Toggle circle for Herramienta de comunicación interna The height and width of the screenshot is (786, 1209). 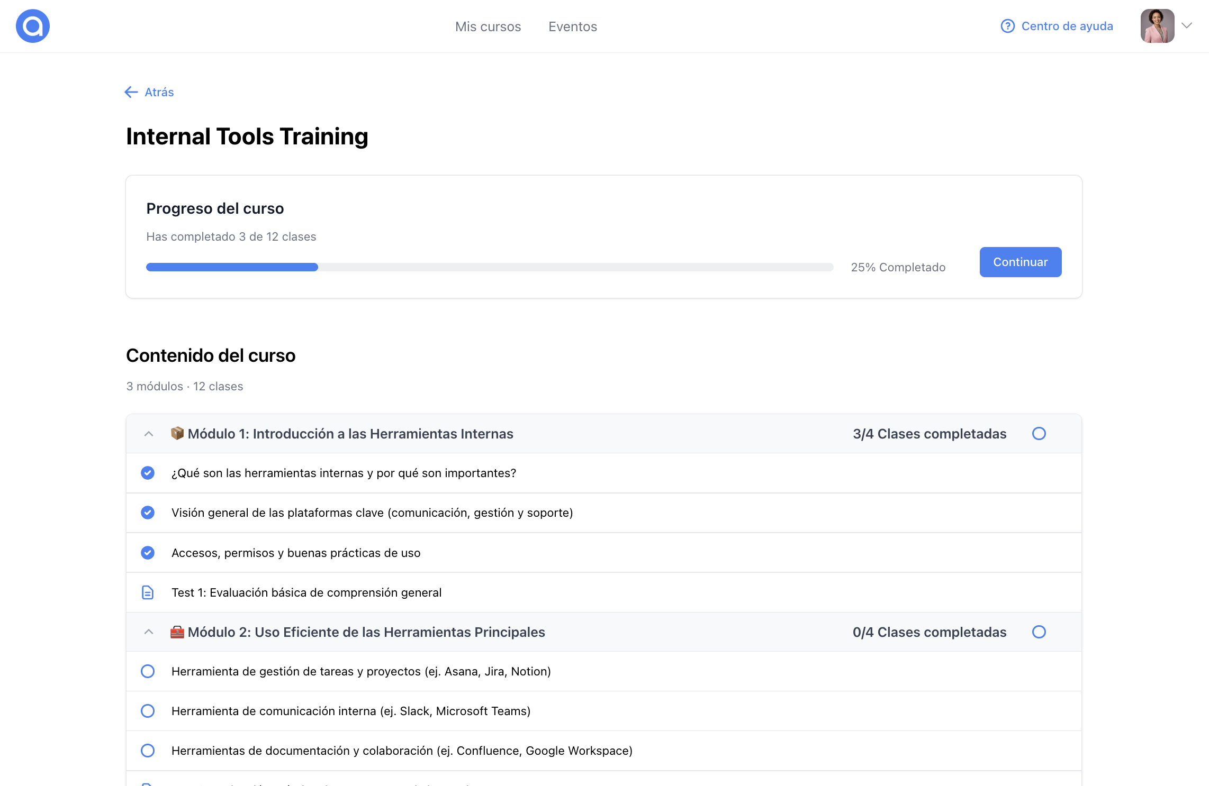[x=148, y=711]
